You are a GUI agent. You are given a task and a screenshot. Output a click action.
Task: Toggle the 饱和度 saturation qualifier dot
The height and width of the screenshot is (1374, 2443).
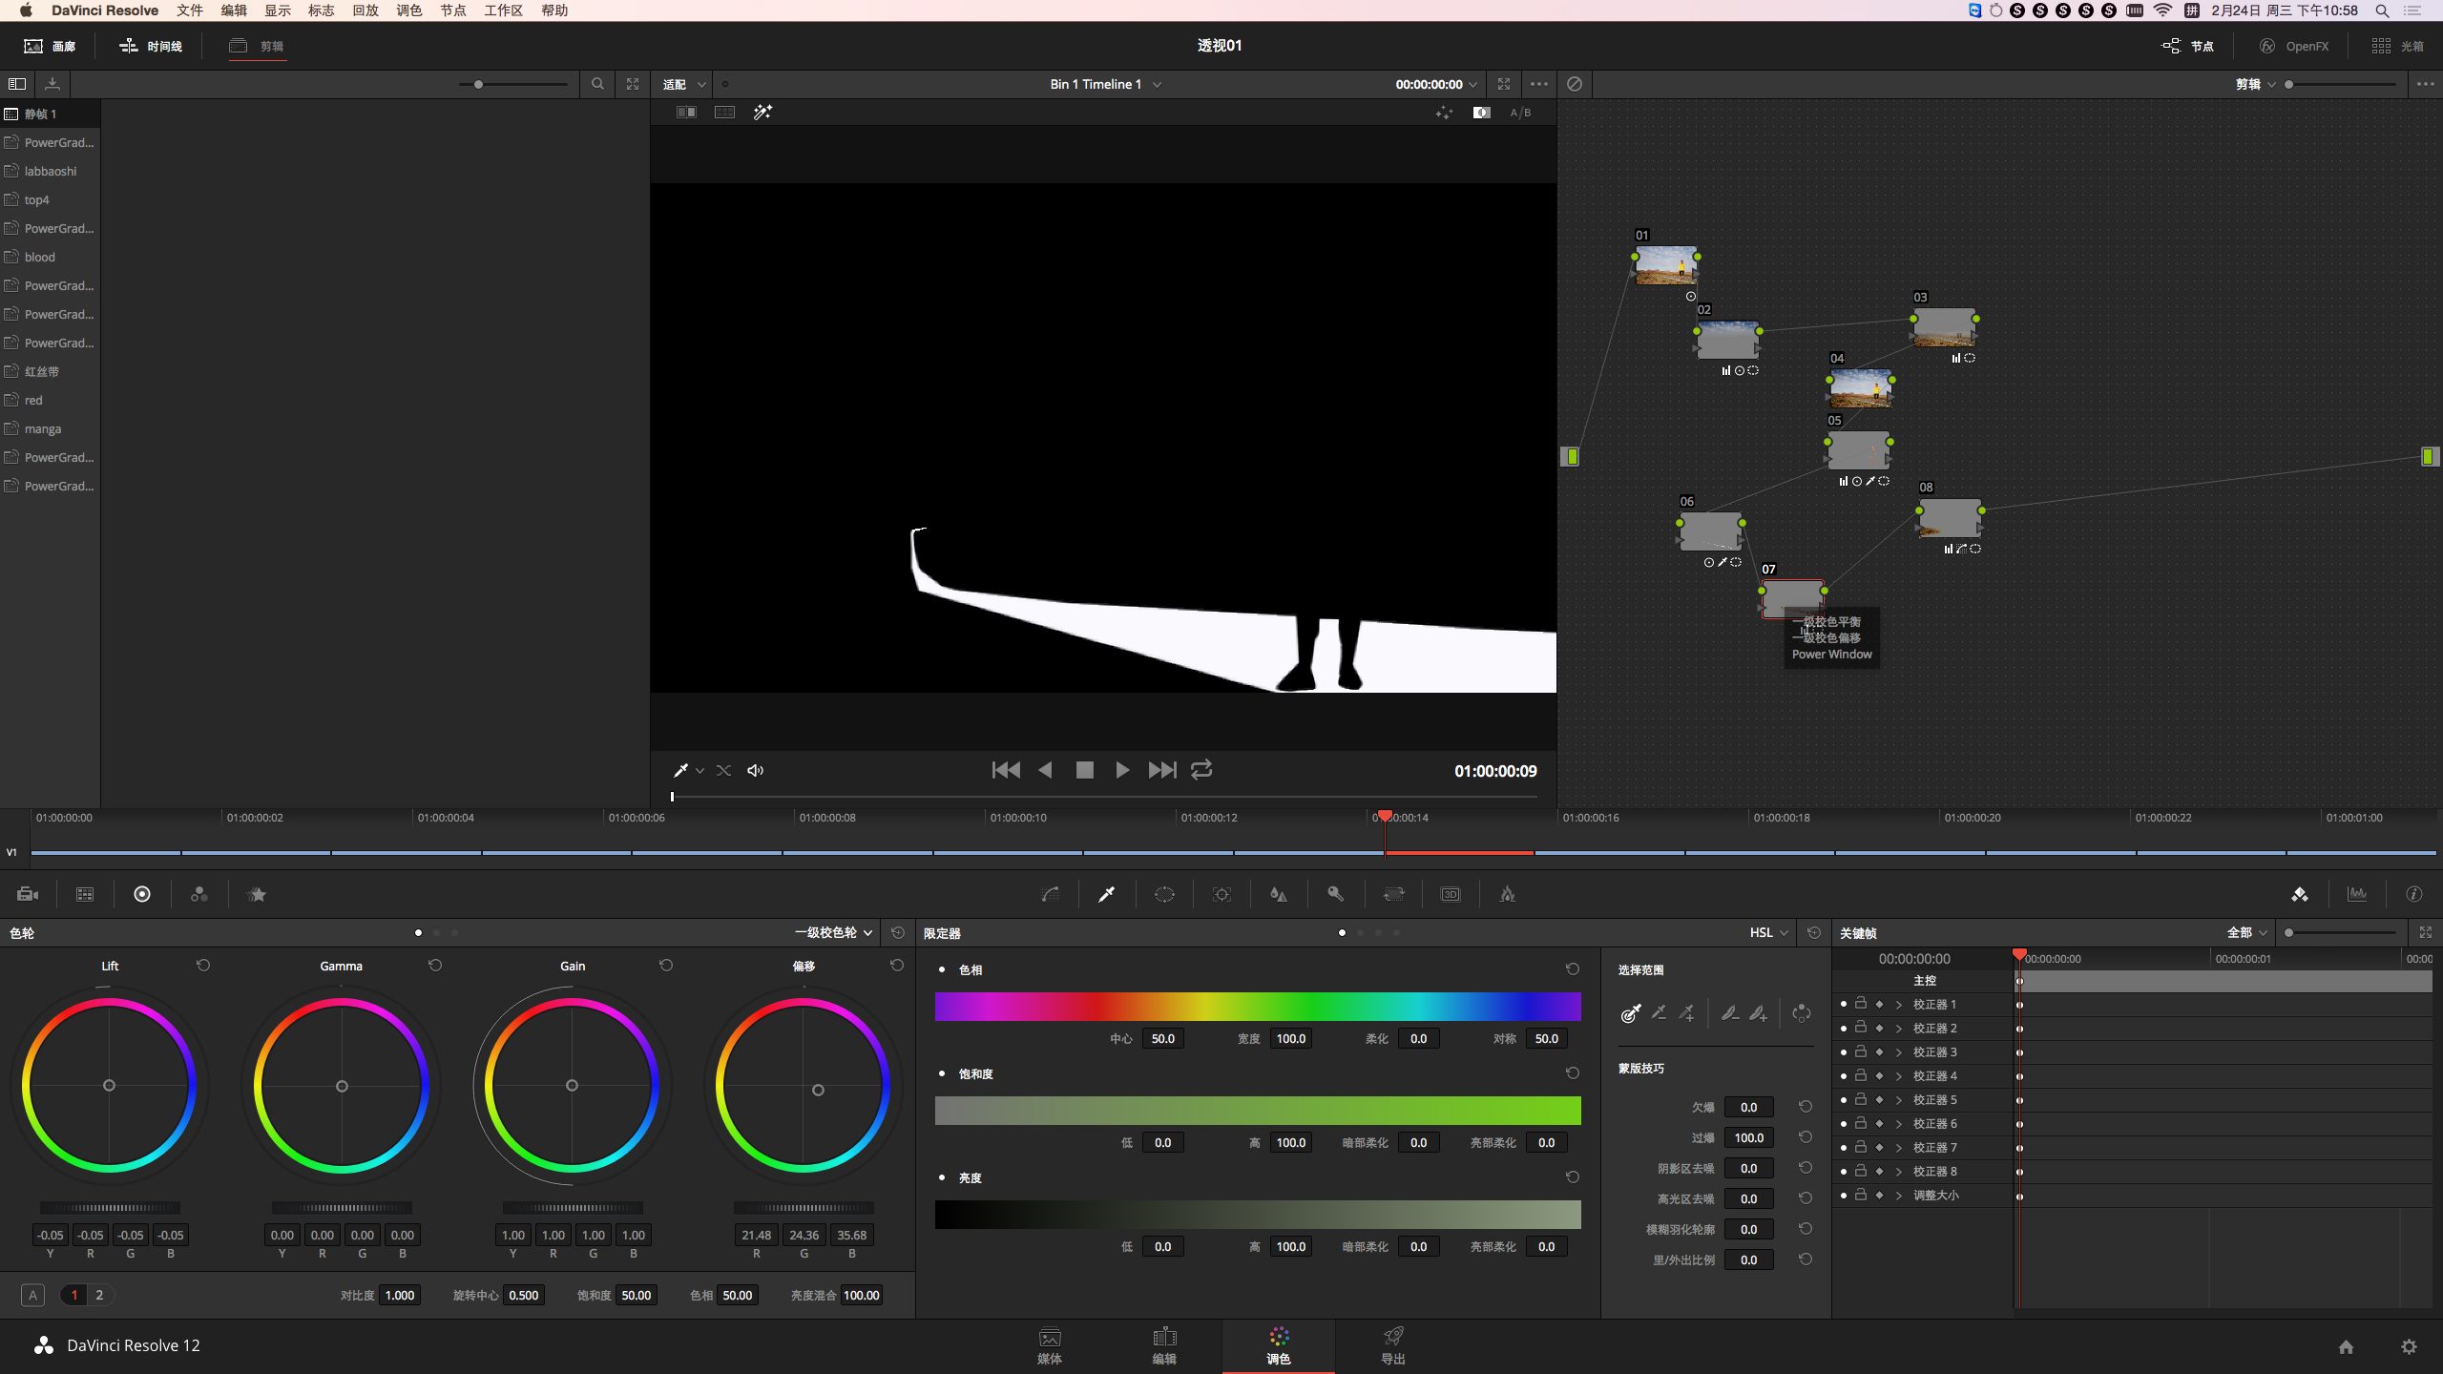(x=942, y=1073)
